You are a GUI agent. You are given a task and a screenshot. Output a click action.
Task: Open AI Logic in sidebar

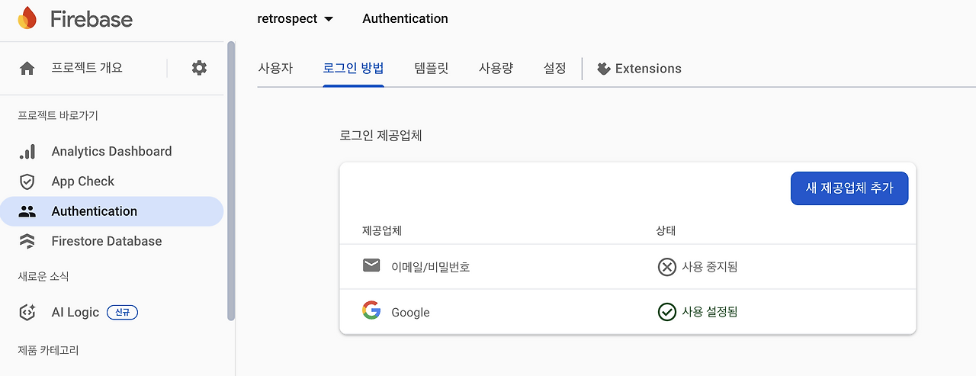111,312
